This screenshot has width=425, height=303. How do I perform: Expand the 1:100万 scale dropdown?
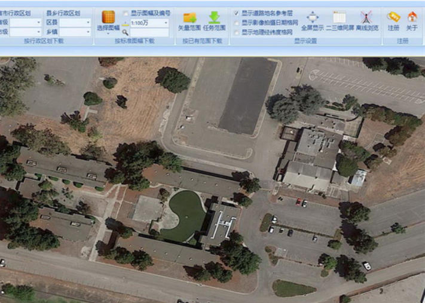click(165, 23)
